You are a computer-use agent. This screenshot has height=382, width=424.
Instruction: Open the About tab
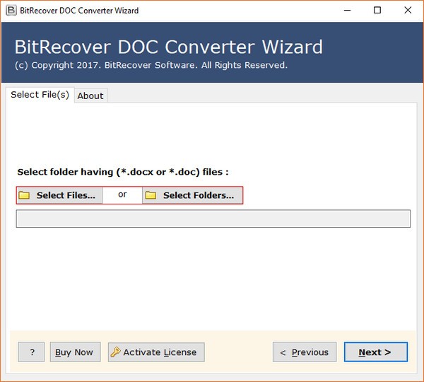pyautogui.click(x=90, y=95)
